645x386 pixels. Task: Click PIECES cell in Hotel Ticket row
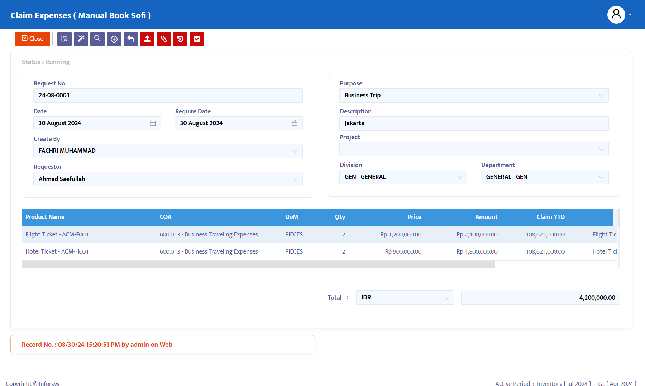coord(294,251)
